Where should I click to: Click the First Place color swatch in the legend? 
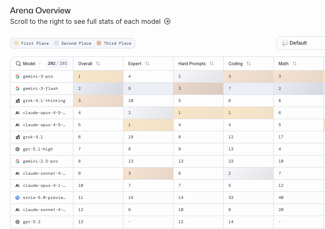tap(16, 43)
